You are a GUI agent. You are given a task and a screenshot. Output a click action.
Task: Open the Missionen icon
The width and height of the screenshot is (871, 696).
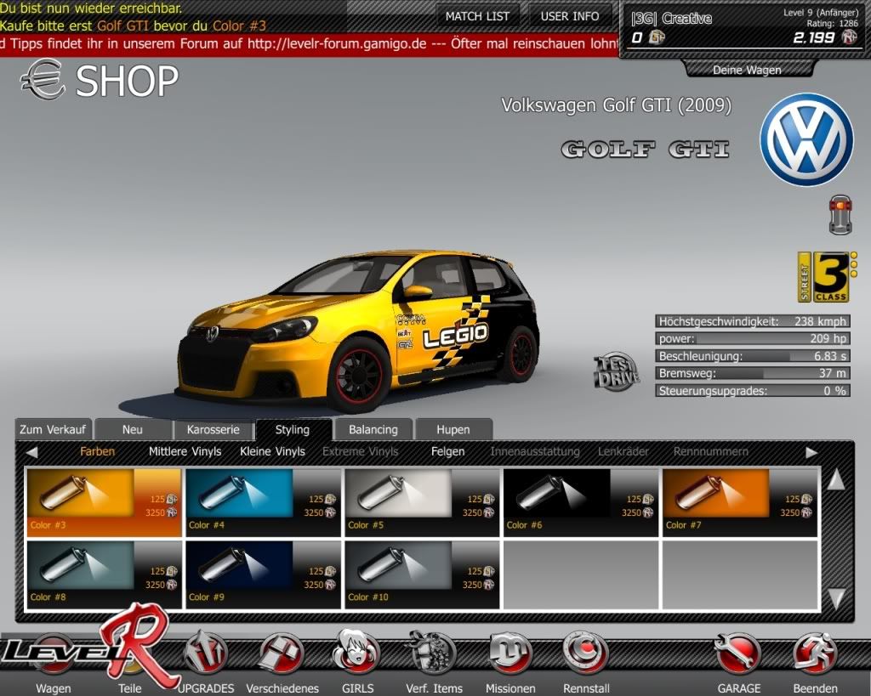[510, 654]
